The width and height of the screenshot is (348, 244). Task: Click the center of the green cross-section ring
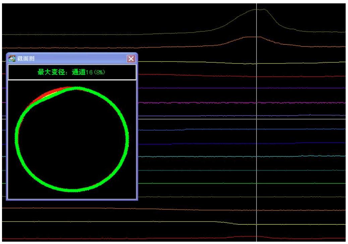(x=72, y=139)
